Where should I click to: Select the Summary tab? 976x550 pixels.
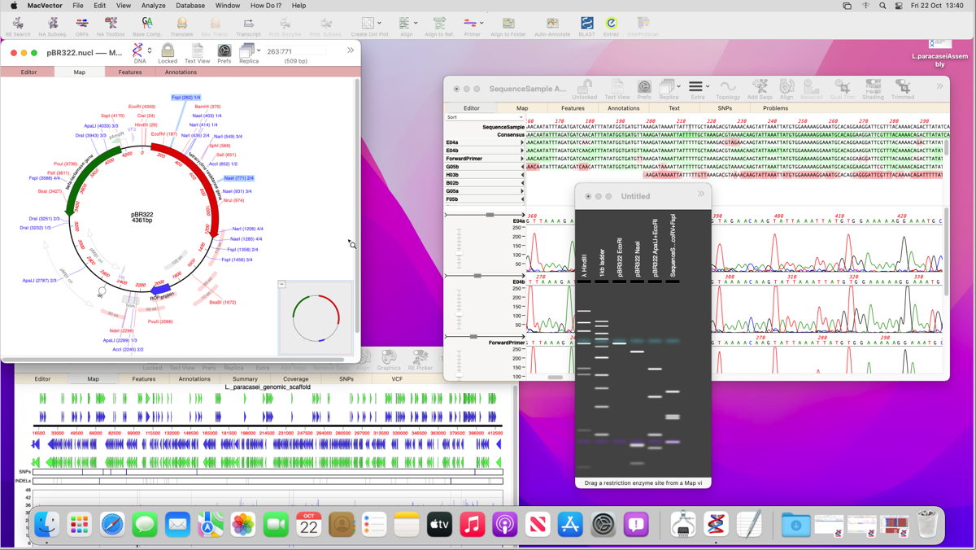click(245, 379)
